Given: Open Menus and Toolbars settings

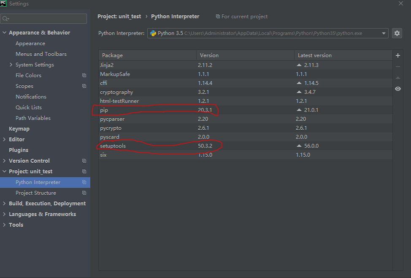Looking at the screenshot, I should [41, 54].
